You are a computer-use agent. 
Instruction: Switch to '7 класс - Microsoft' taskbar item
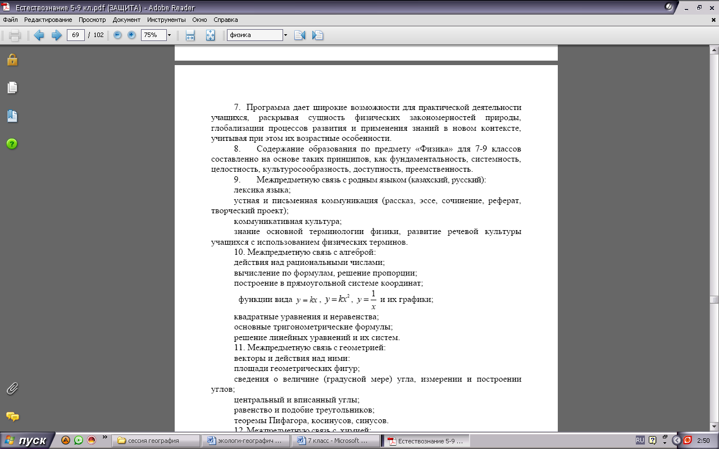(336, 441)
